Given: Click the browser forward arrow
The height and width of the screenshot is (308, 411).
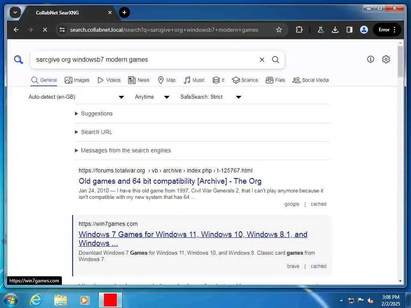Looking at the screenshot, I should click(x=31, y=30).
